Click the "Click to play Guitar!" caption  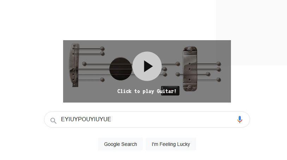pos(147,91)
